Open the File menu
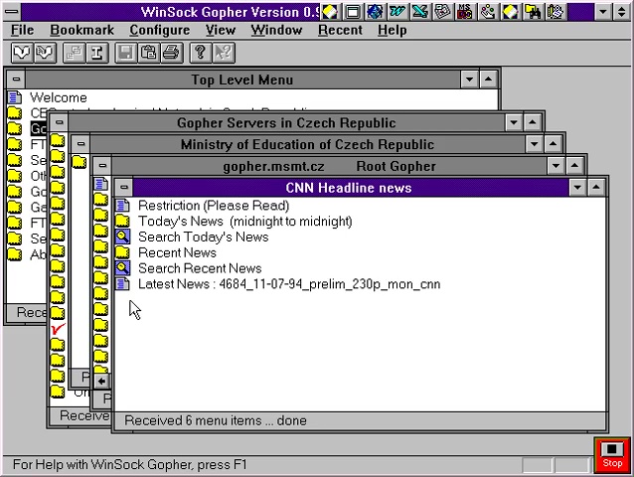The image size is (634, 477). [22, 30]
